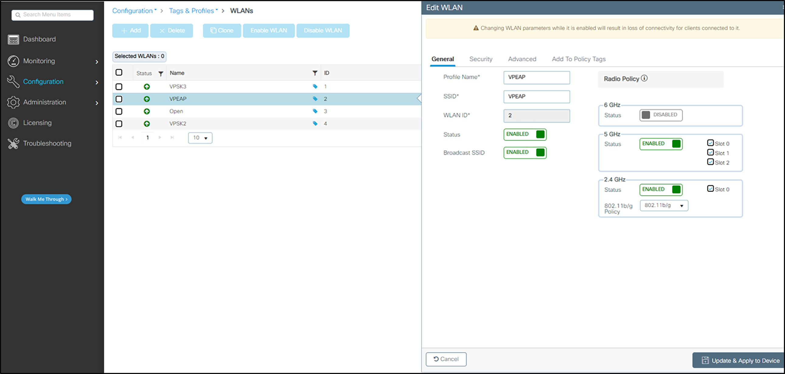Screen dimensions: 785x374
Task: Click the Dashboard sidebar icon
Action: pyautogui.click(x=13, y=39)
